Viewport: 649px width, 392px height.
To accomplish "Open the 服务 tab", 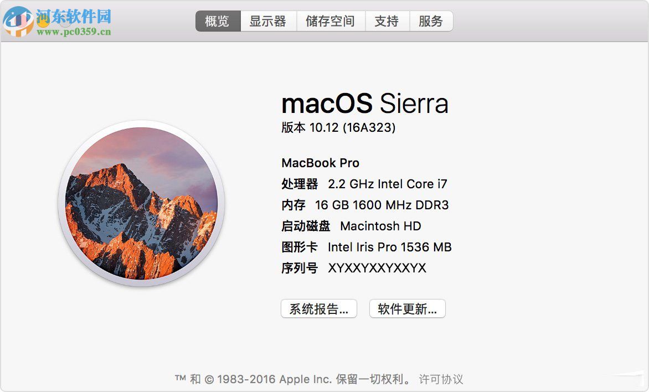I will [431, 21].
